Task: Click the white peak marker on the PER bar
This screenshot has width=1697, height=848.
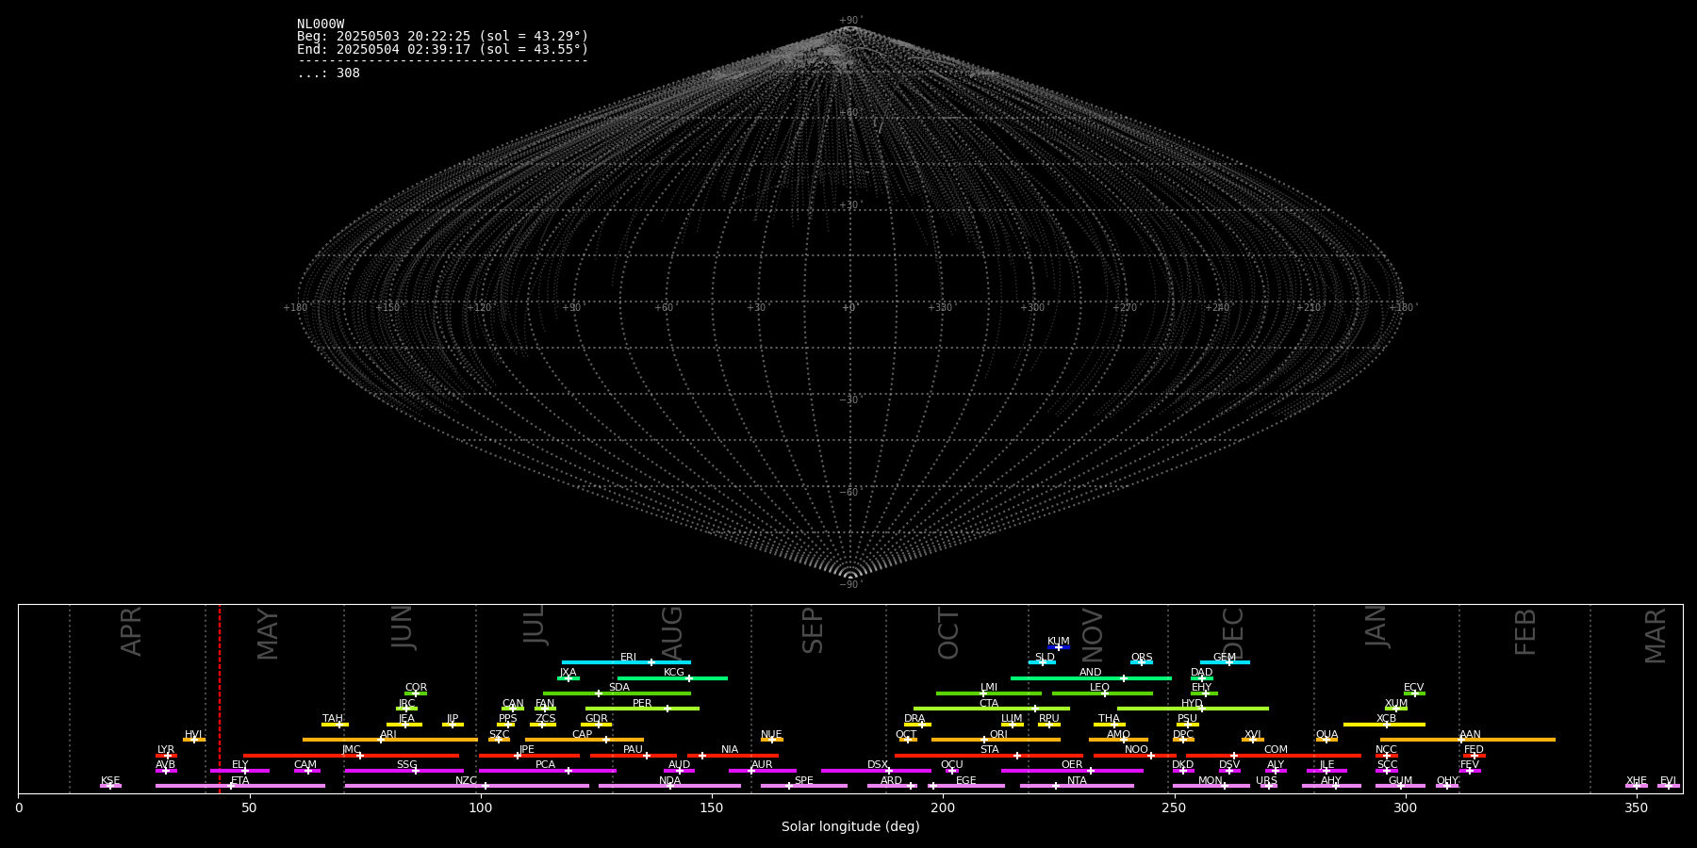Action: 667,709
